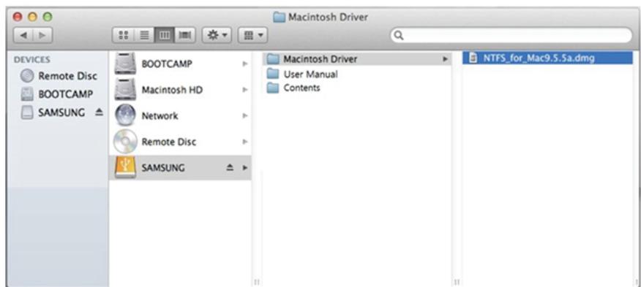Screen dimensions: 641x287
Task: Go back with the left arrow button
Action: tap(23, 35)
